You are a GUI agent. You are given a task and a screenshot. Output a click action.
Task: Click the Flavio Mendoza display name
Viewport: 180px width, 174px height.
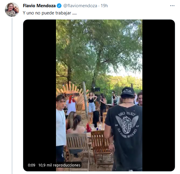39,6
